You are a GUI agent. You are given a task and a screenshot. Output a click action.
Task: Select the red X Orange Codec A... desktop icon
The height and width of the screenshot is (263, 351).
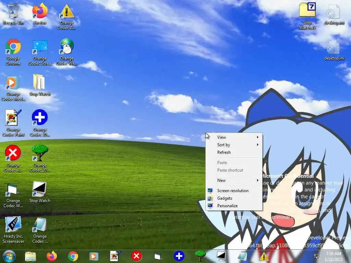pos(13,159)
